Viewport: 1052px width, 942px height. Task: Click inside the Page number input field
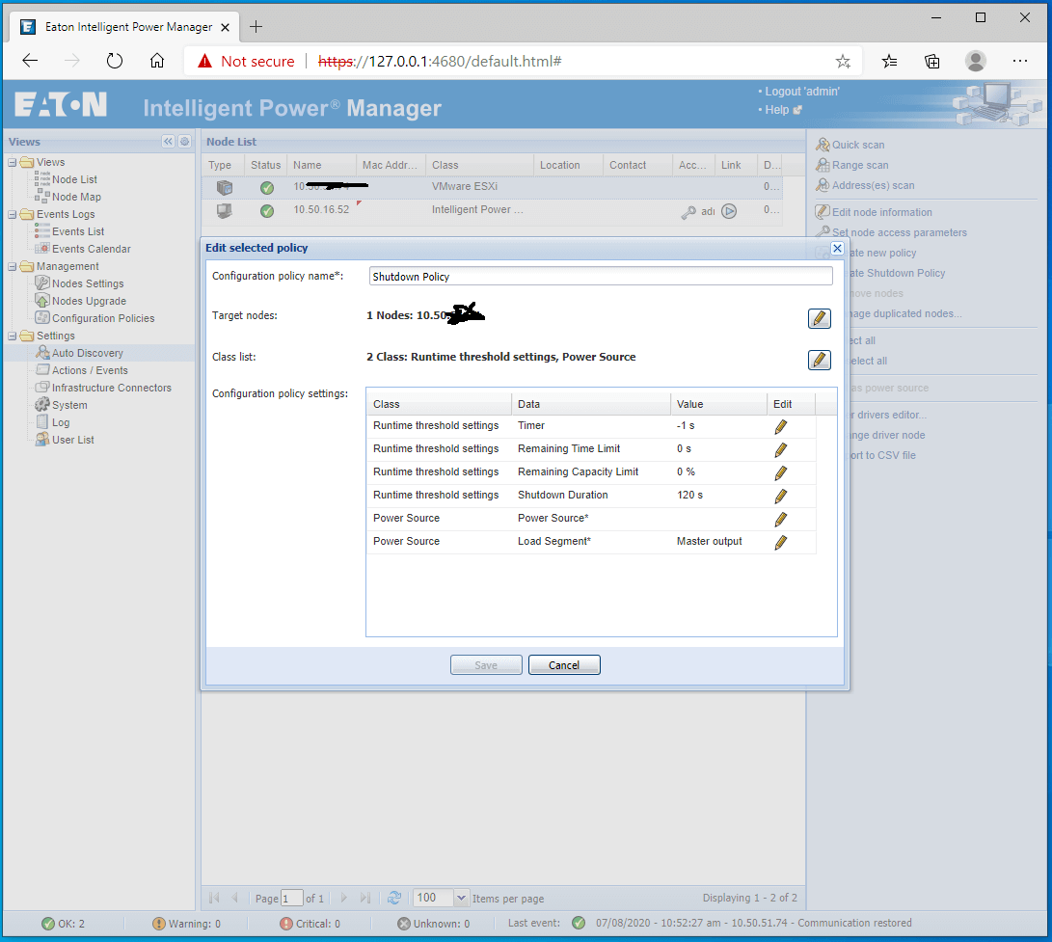[x=291, y=898]
